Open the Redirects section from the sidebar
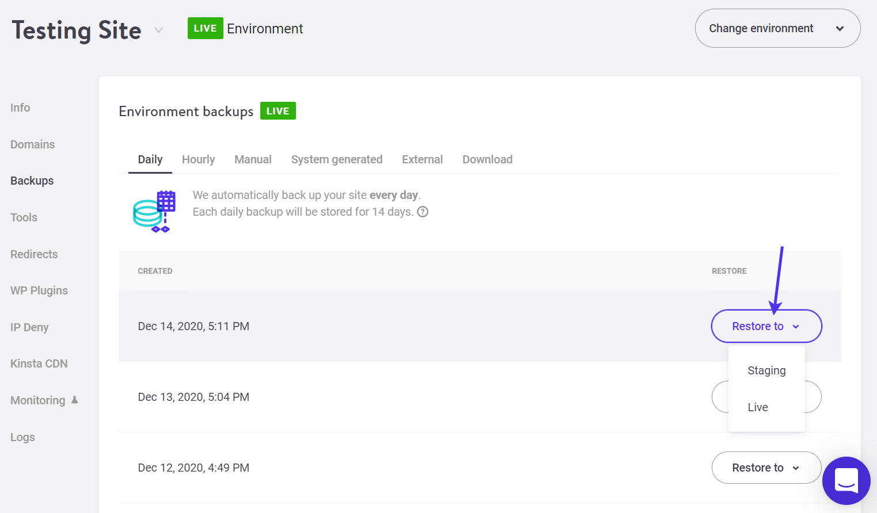877x513 pixels. 34,254
